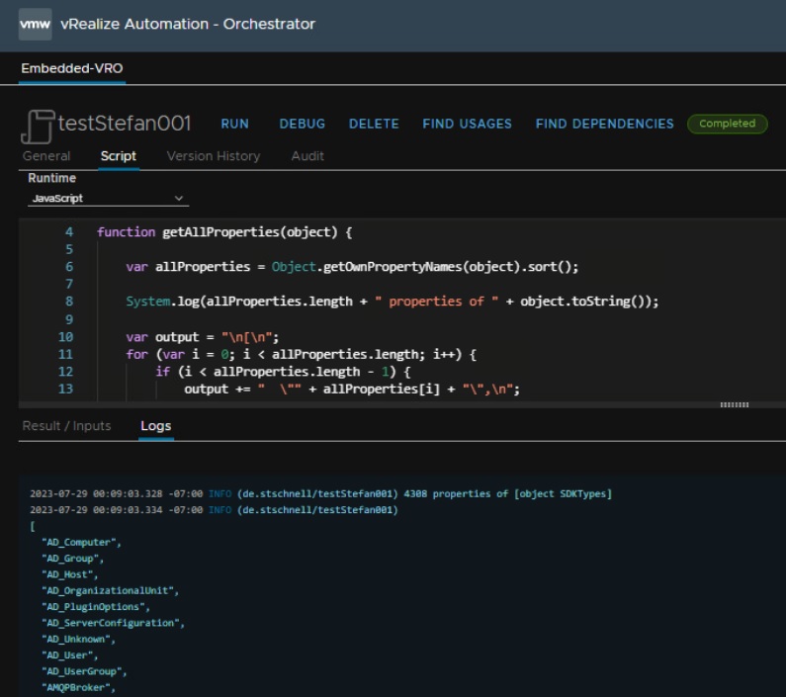Click code line number 4
786x697 pixels.
(69, 232)
